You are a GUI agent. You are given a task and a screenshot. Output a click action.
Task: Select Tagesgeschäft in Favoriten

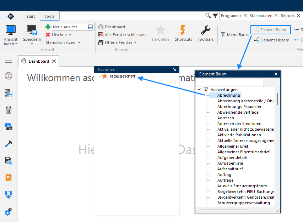click(122, 76)
